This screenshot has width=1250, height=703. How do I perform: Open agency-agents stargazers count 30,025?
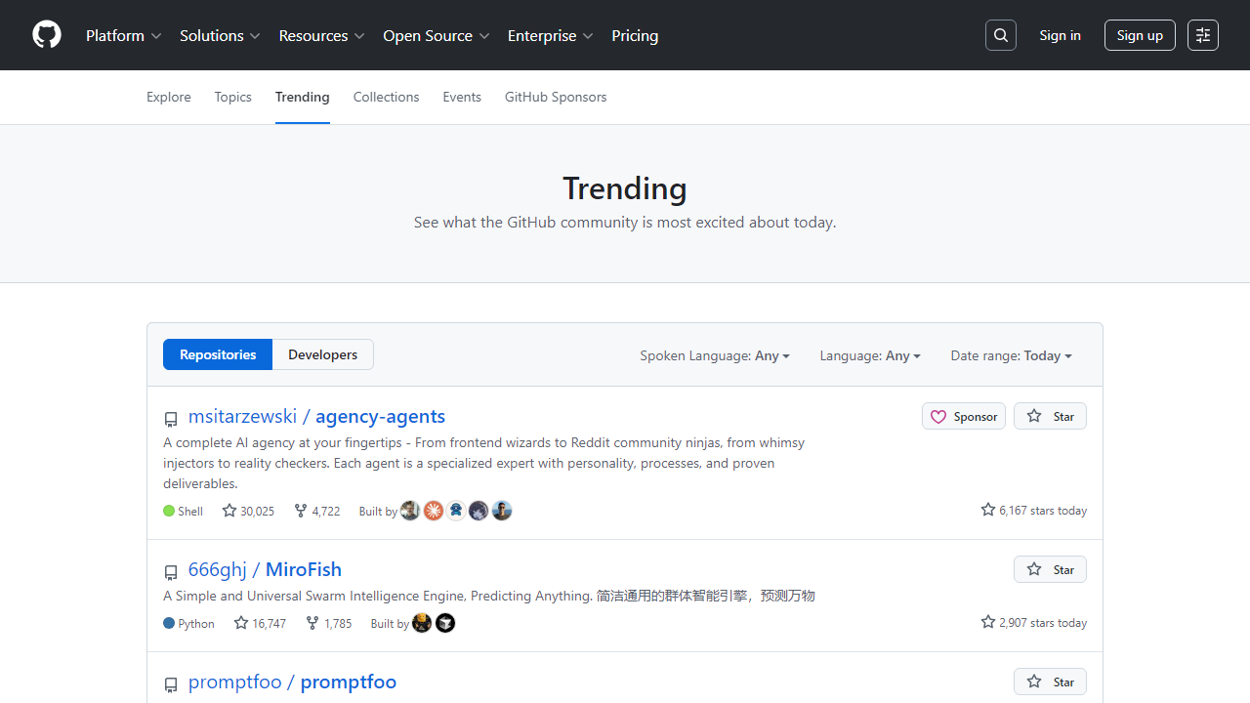click(x=248, y=511)
